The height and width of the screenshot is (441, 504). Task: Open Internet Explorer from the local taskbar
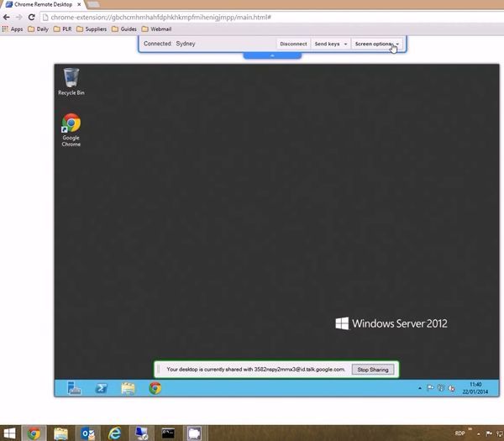tap(114, 433)
